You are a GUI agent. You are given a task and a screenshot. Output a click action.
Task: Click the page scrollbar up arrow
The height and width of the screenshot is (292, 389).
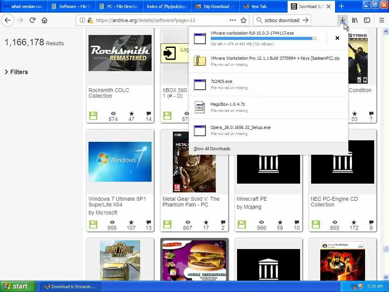[386, 32]
